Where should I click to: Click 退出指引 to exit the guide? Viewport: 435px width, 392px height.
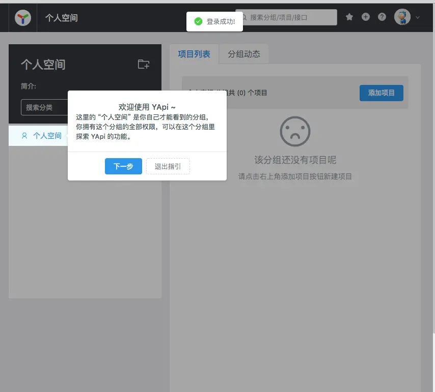coord(168,166)
